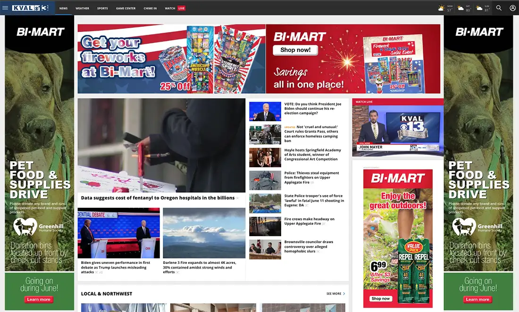
Task: Click the red LIVE badge
Action: (x=181, y=8)
